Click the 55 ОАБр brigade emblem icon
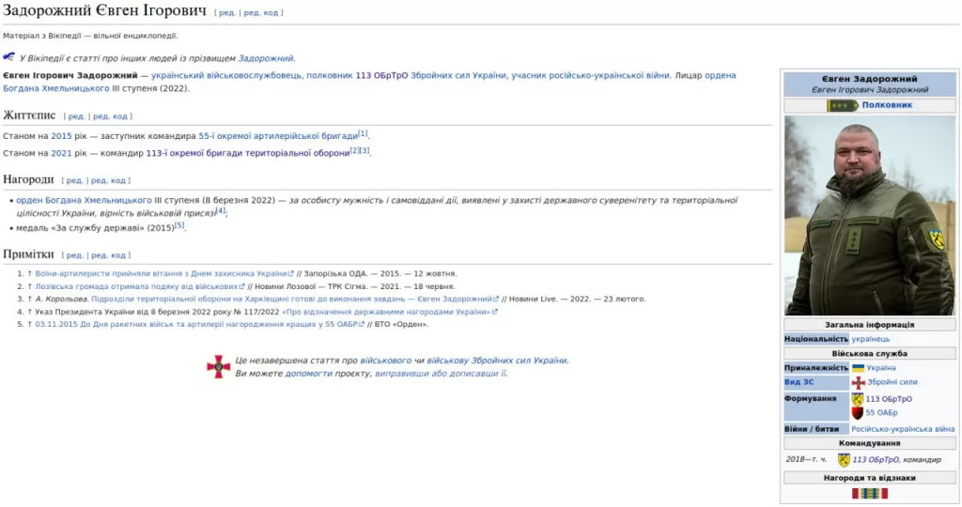This screenshot has height=507, width=962. pos(858,413)
